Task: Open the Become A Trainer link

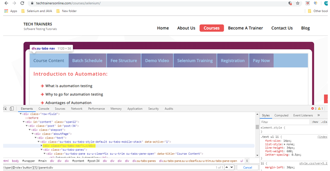Action: (x=245, y=28)
